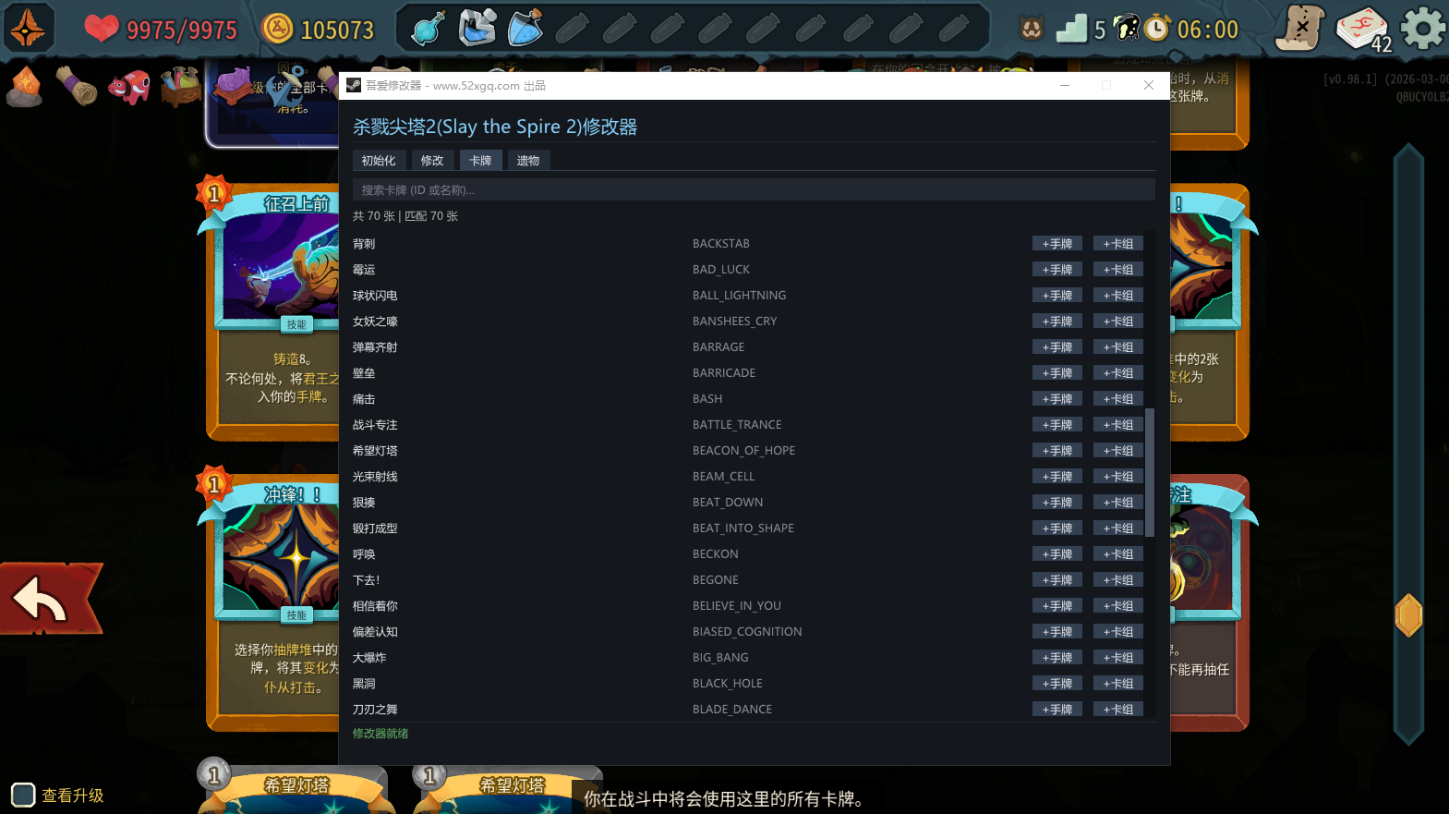Click the trainer app icon in the title bar

tap(354, 85)
